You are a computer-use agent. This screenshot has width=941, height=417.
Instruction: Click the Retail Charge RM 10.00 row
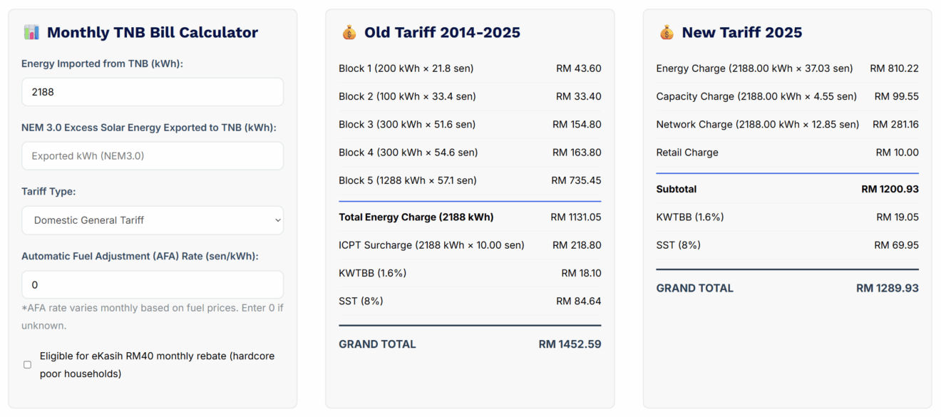(787, 152)
